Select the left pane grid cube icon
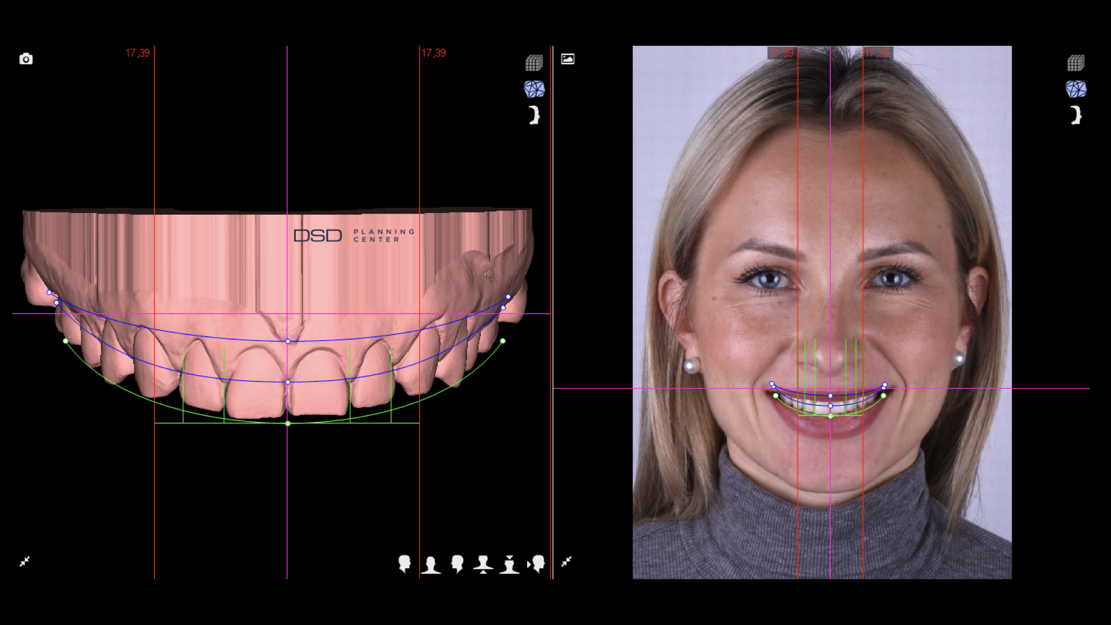Screen dimensions: 1111x625 tap(534, 62)
